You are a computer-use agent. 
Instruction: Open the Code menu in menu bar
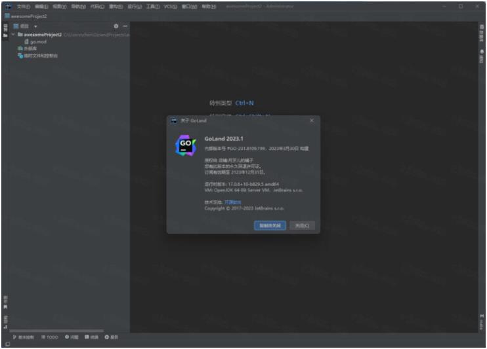(x=97, y=7)
